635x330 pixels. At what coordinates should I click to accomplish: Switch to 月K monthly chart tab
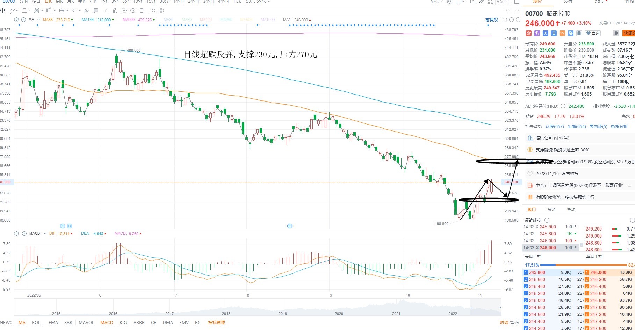(x=71, y=1)
